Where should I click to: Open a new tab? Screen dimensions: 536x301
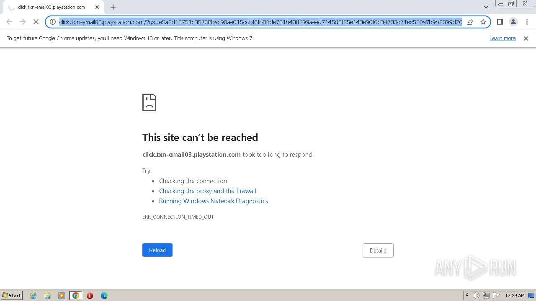pyautogui.click(x=113, y=7)
